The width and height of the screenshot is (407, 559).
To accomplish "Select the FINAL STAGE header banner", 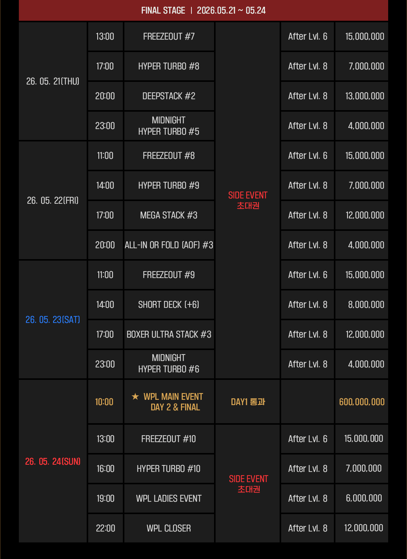I will click(x=203, y=10).
